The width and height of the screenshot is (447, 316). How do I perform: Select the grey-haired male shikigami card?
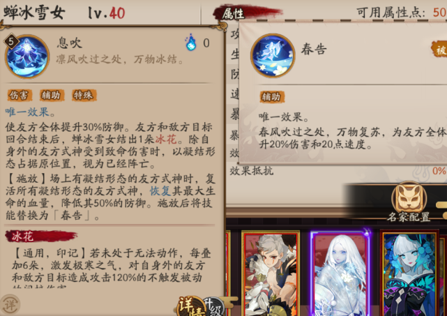point(271,273)
